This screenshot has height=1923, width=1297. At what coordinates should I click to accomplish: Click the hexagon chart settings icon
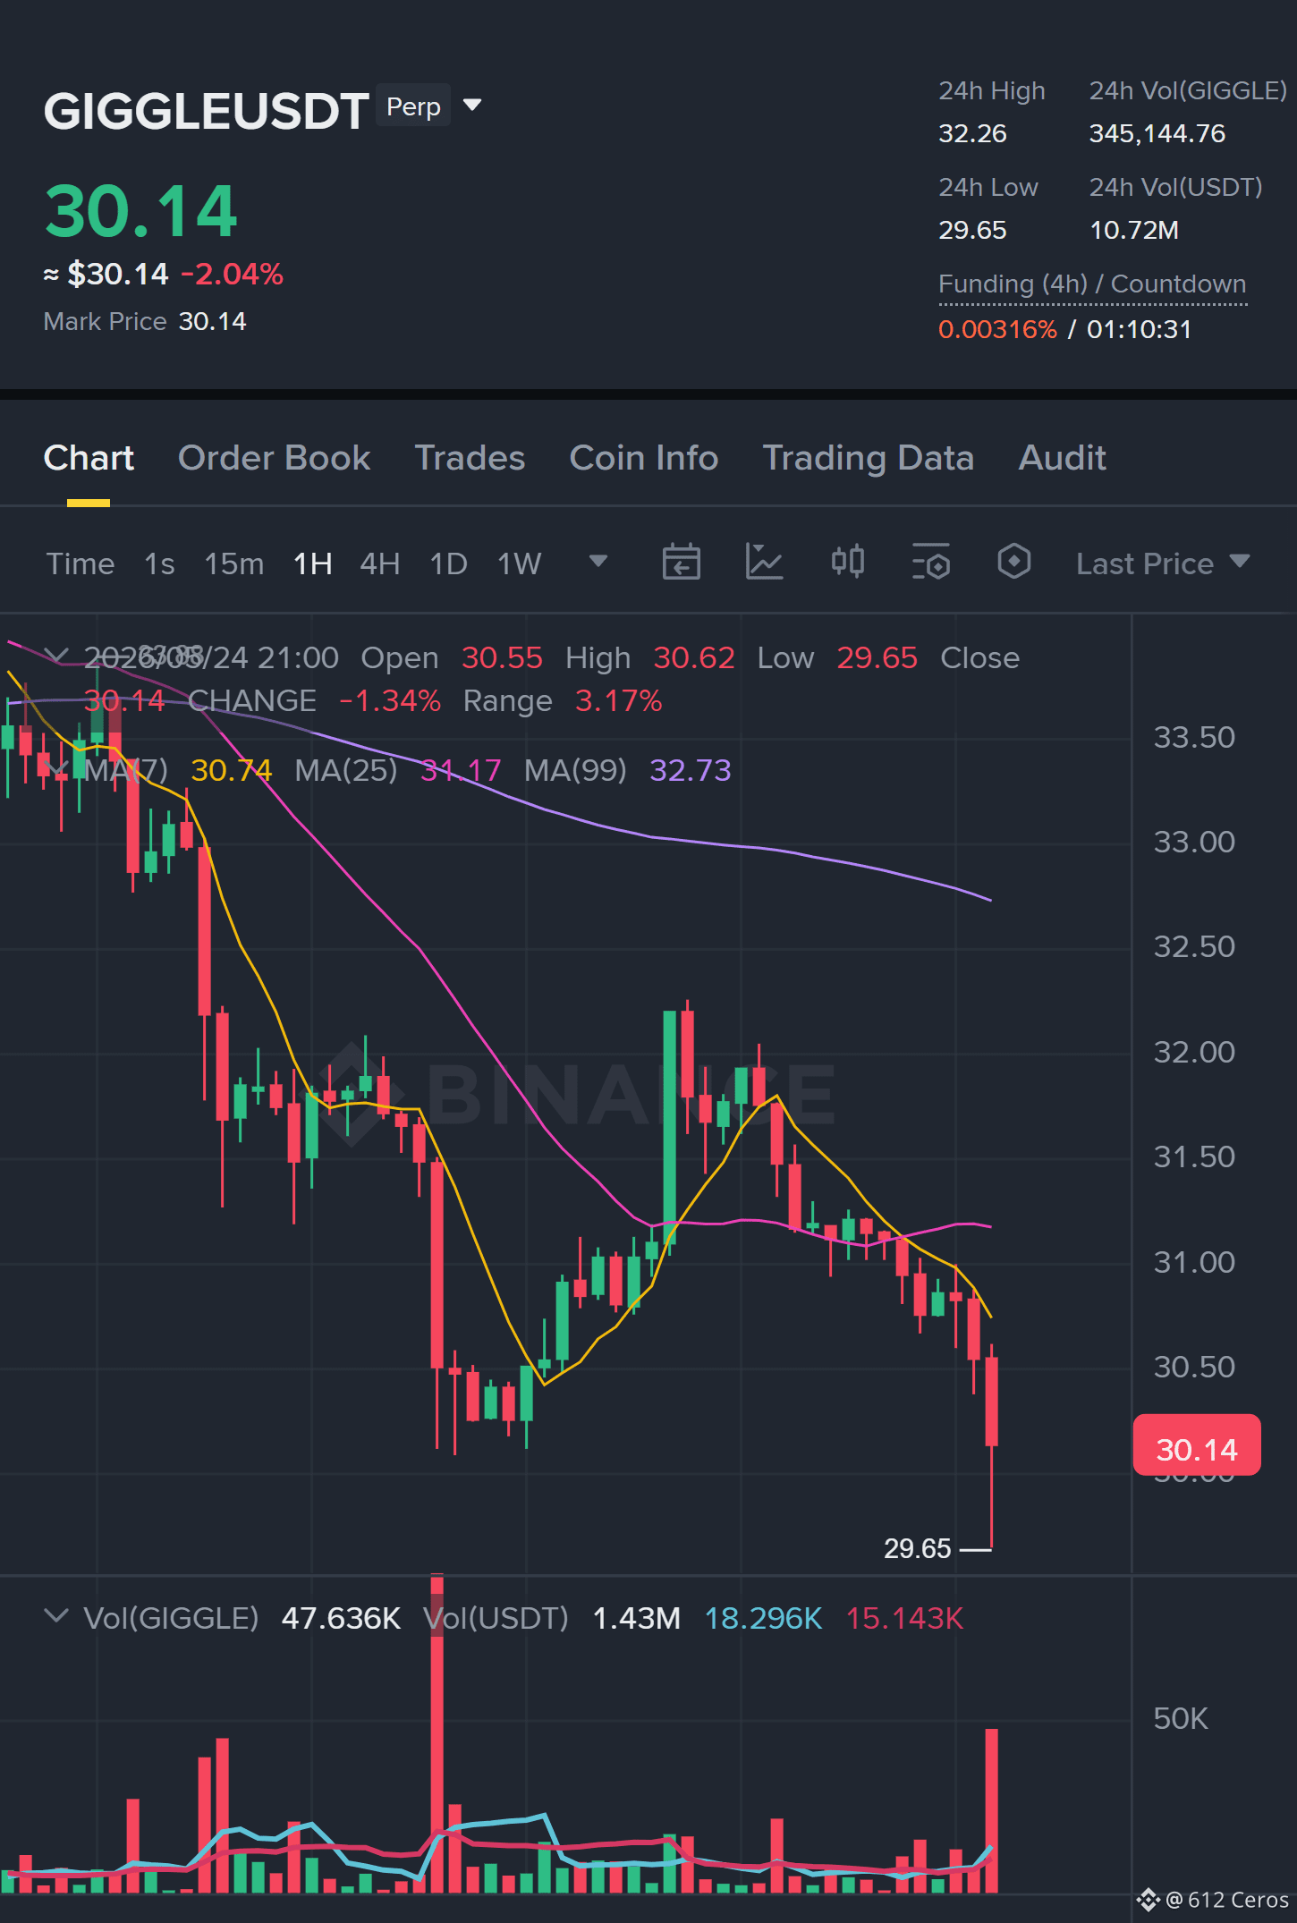[1013, 563]
